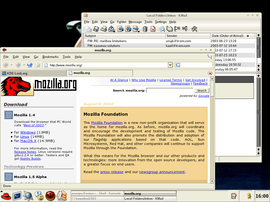
Task: Move message to trash with trashcan icon
Action: 145,29
